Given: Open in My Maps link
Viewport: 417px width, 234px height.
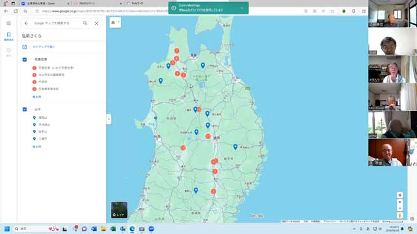Looking at the screenshot, I should [44, 47].
